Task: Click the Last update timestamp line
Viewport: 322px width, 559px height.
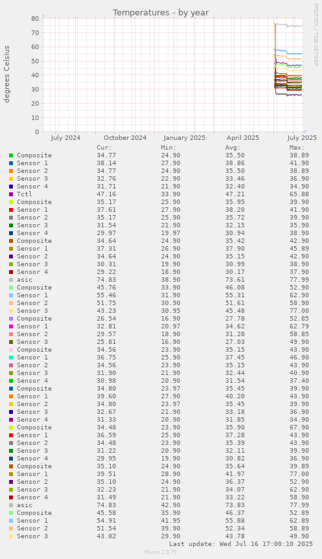Action: pos(241,544)
